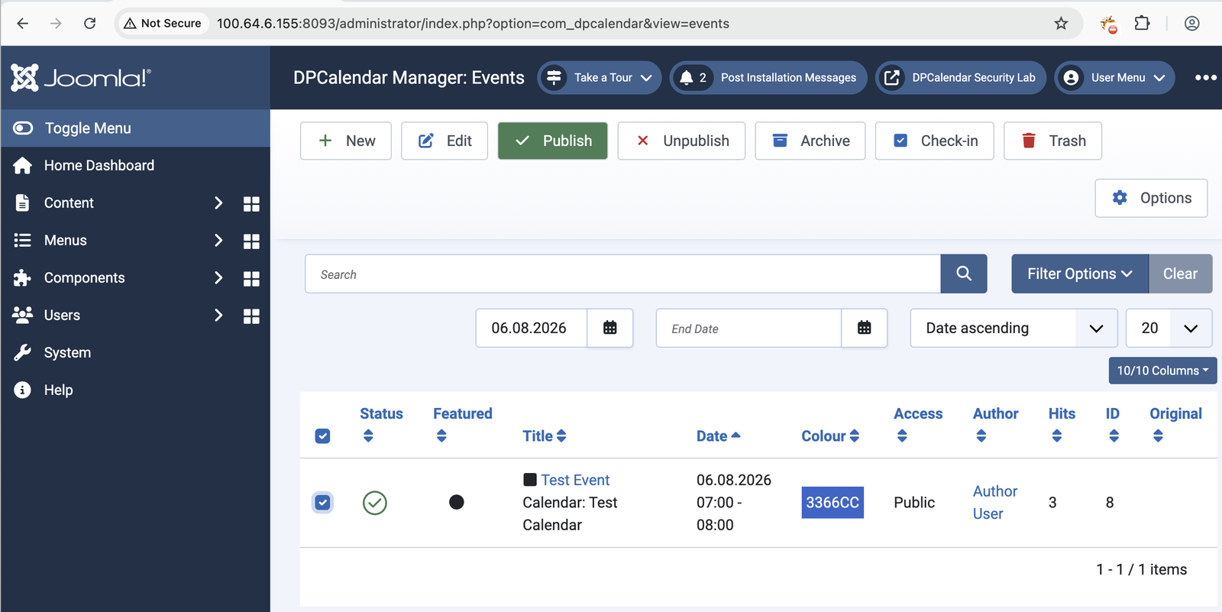This screenshot has width=1222, height=612.
Task: Reload the current page
Action: click(x=90, y=24)
